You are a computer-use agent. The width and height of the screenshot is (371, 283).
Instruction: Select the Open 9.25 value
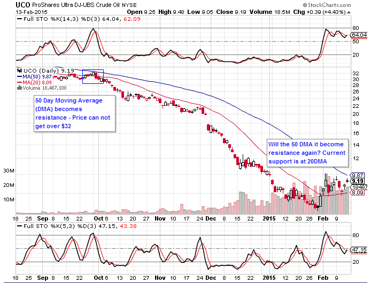(x=141, y=12)
